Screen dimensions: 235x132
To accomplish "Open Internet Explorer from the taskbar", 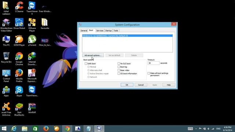I will coord(14,129).
